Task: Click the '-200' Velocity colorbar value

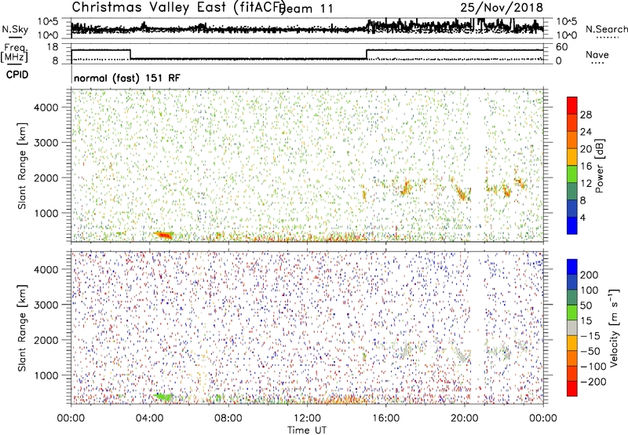Action: click(x=593, y=382)
